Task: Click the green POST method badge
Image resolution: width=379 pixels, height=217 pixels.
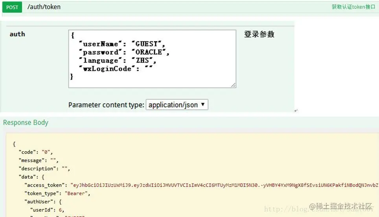Action: [12, 7]
